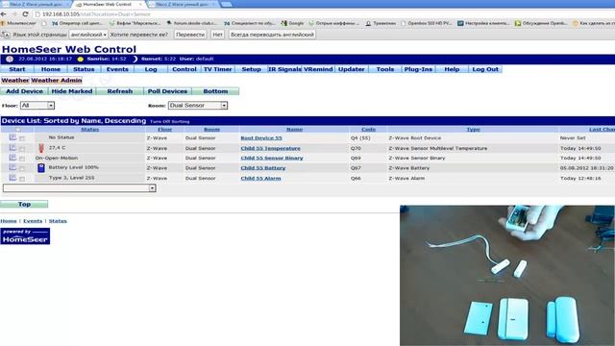Open the Status menu item
This screenshot has height=346, width=615.
pyautogui.click(x=84, y=69)
